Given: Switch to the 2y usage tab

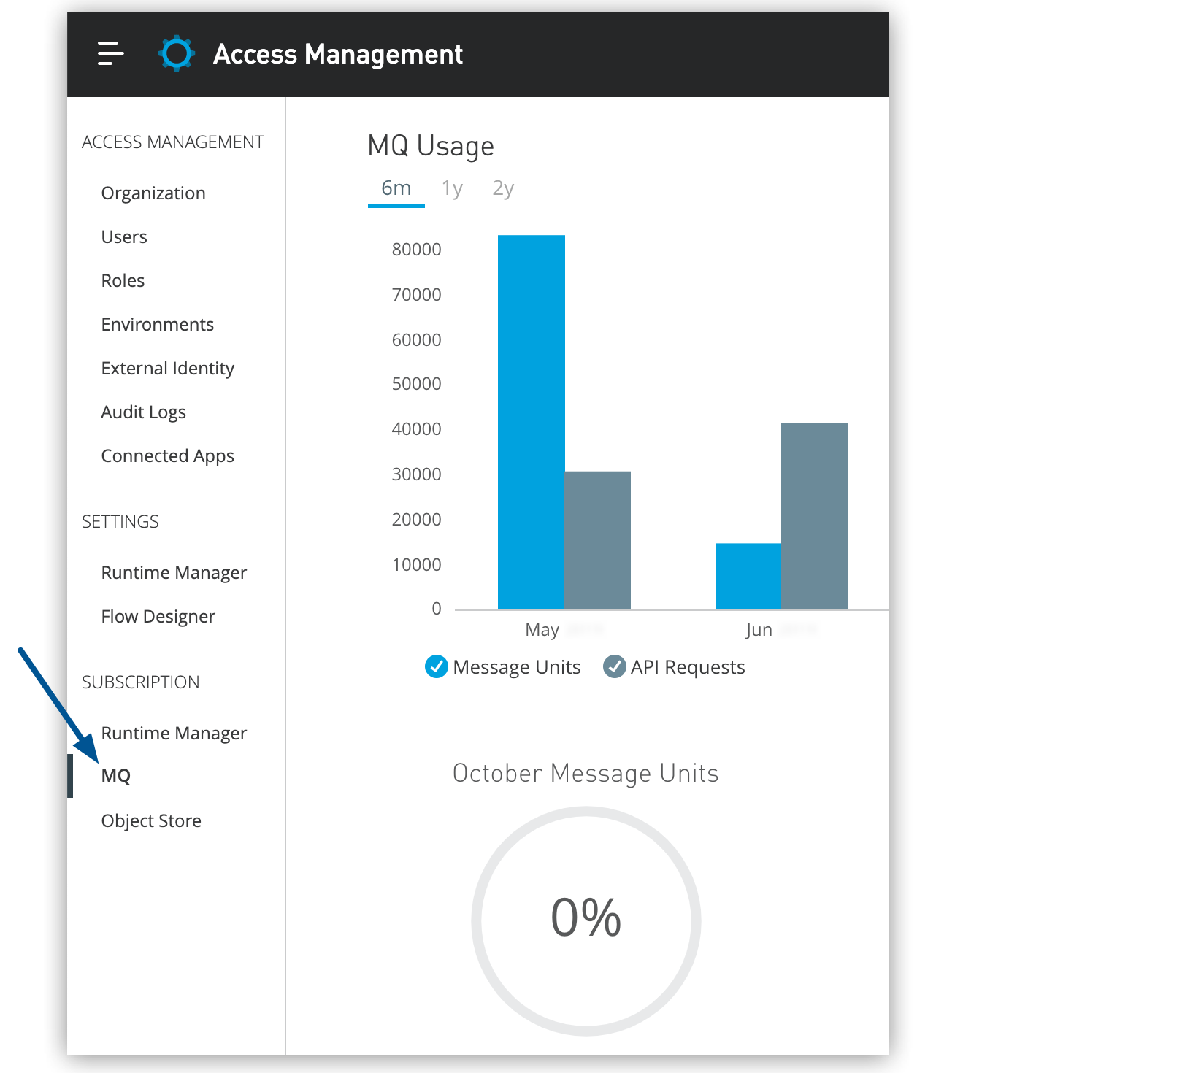Looking at the screenshot, I should click(502, 188).
